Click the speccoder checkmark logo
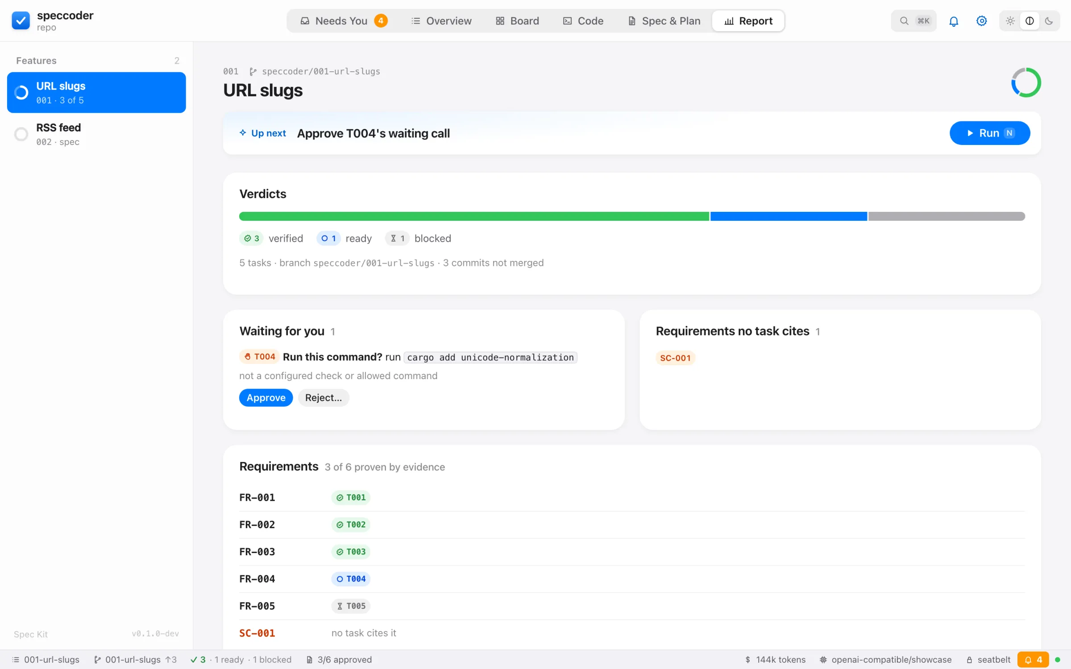Screen dimensions: 1071x669 tap(21, 21)
